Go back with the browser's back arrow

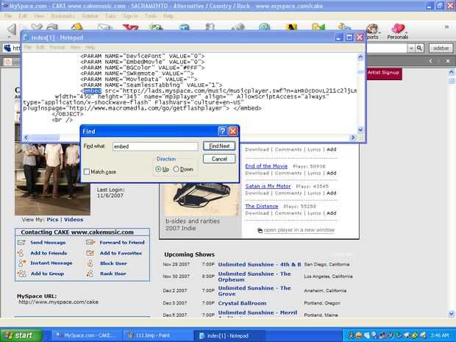(12, 29)
